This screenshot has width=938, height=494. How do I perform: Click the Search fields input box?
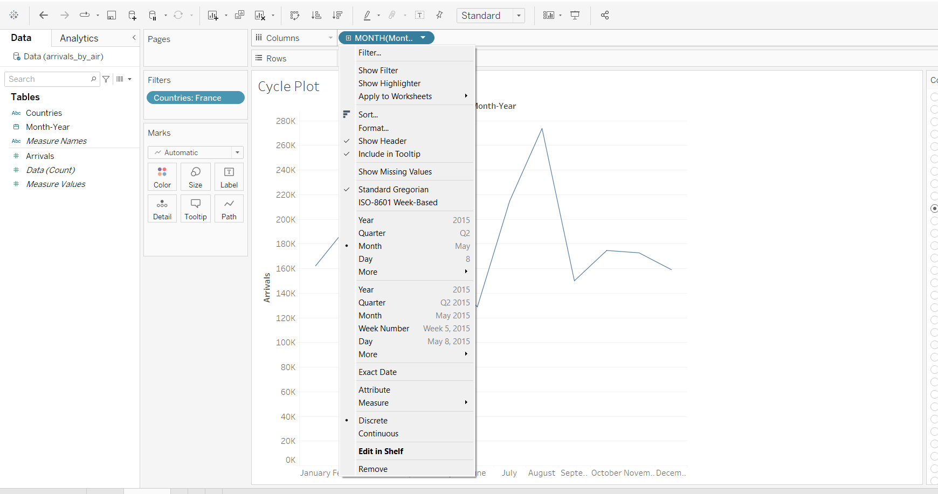pyautogui.click(x=49, y=79)
